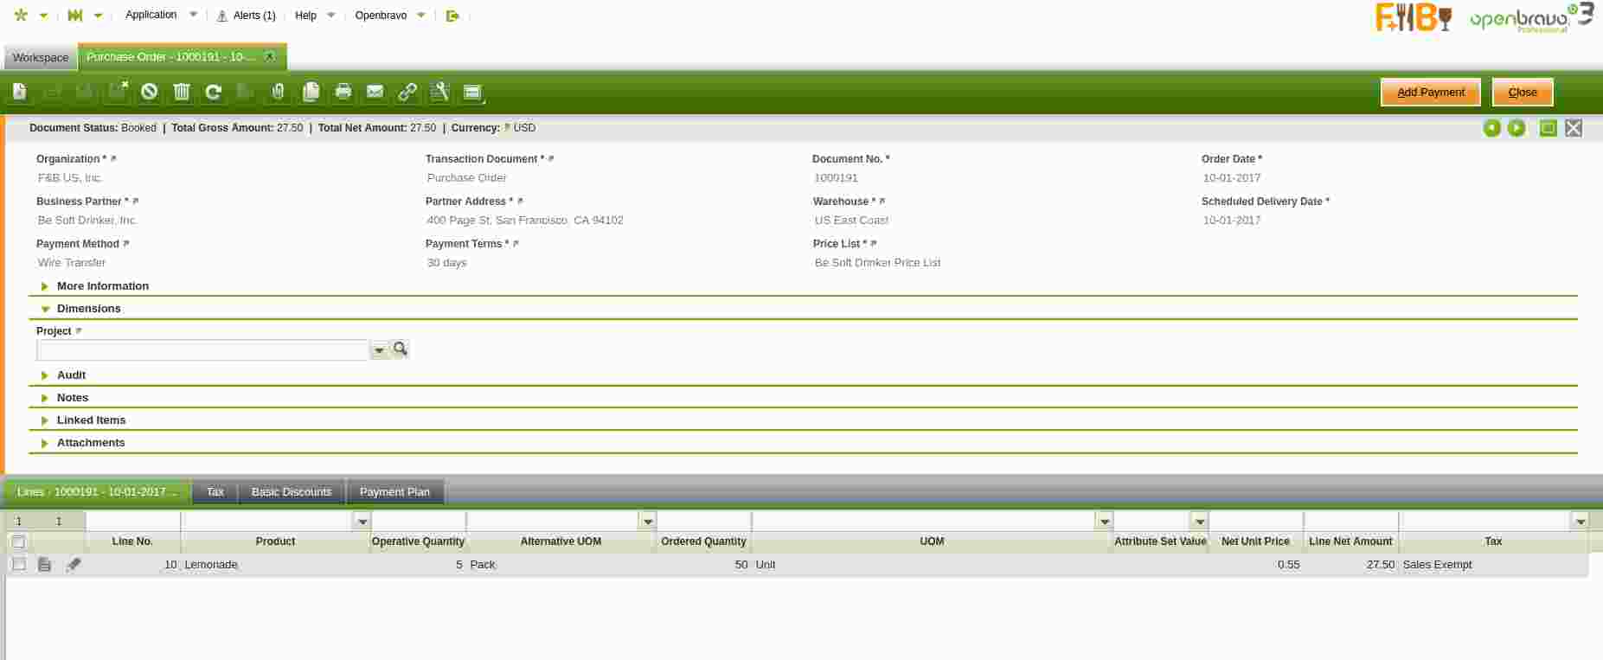Expand the More Information section
Image resolution: width=1603 pixels, height=660 pixels.
point(102,286)
